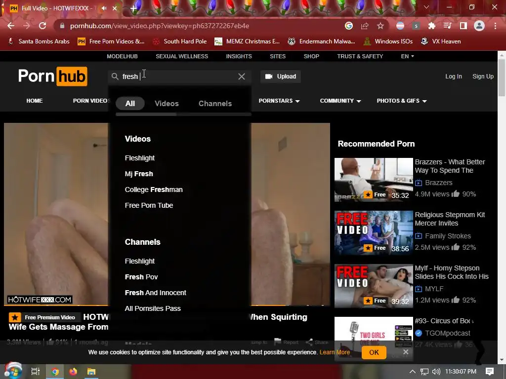Open the Extensions puzzle icon
The image size is (506, 379).
[x=432, y=26]
